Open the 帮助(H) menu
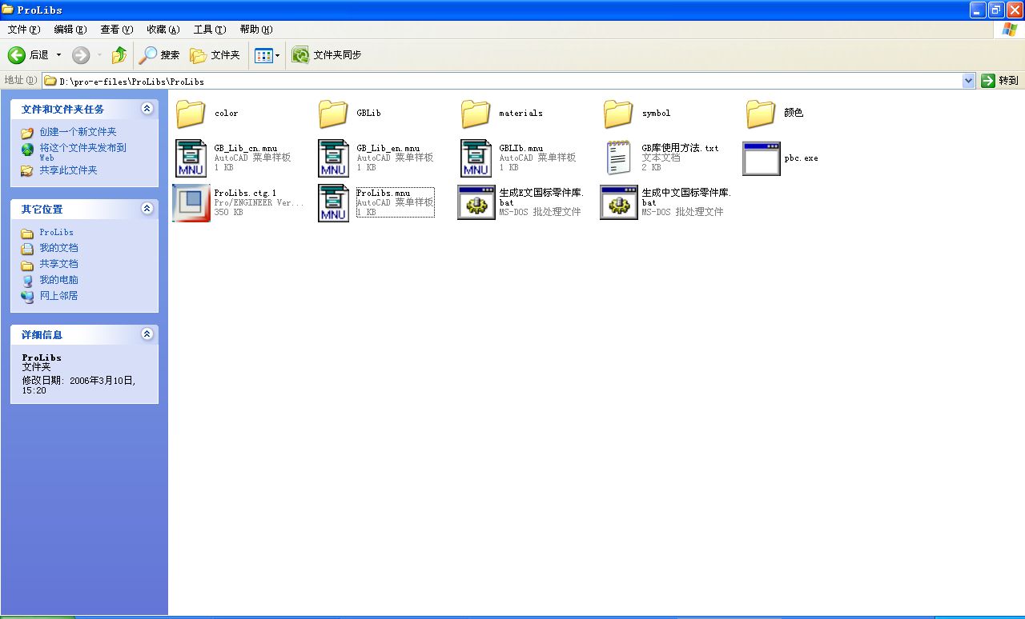 pos(256,30)
